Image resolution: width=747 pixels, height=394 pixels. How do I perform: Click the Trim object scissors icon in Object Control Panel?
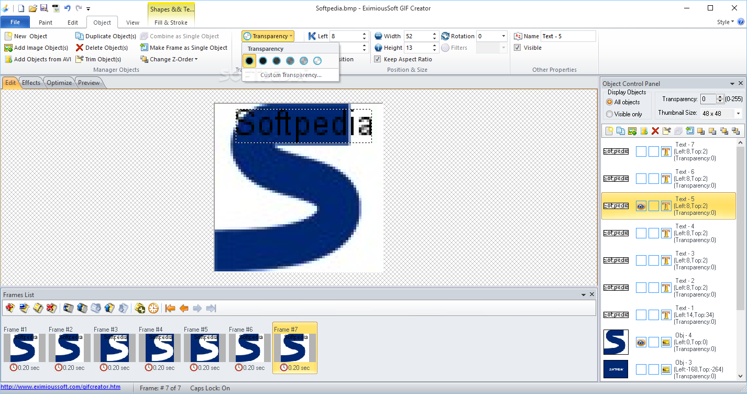pyautogui.click(x=666, y=131)
